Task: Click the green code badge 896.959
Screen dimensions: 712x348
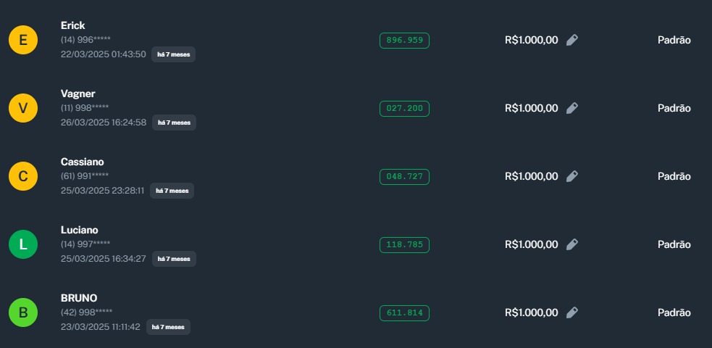Action: click(404, 41)
